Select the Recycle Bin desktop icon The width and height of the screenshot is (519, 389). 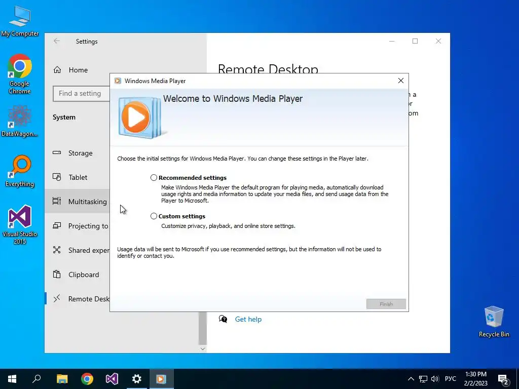494,322
